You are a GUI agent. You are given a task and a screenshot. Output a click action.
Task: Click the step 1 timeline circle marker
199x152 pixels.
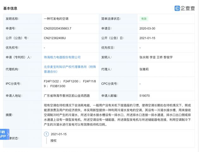coord(46,134)
